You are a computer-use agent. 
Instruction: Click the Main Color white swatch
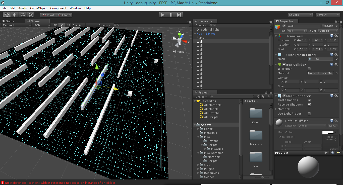pos(328,132)
